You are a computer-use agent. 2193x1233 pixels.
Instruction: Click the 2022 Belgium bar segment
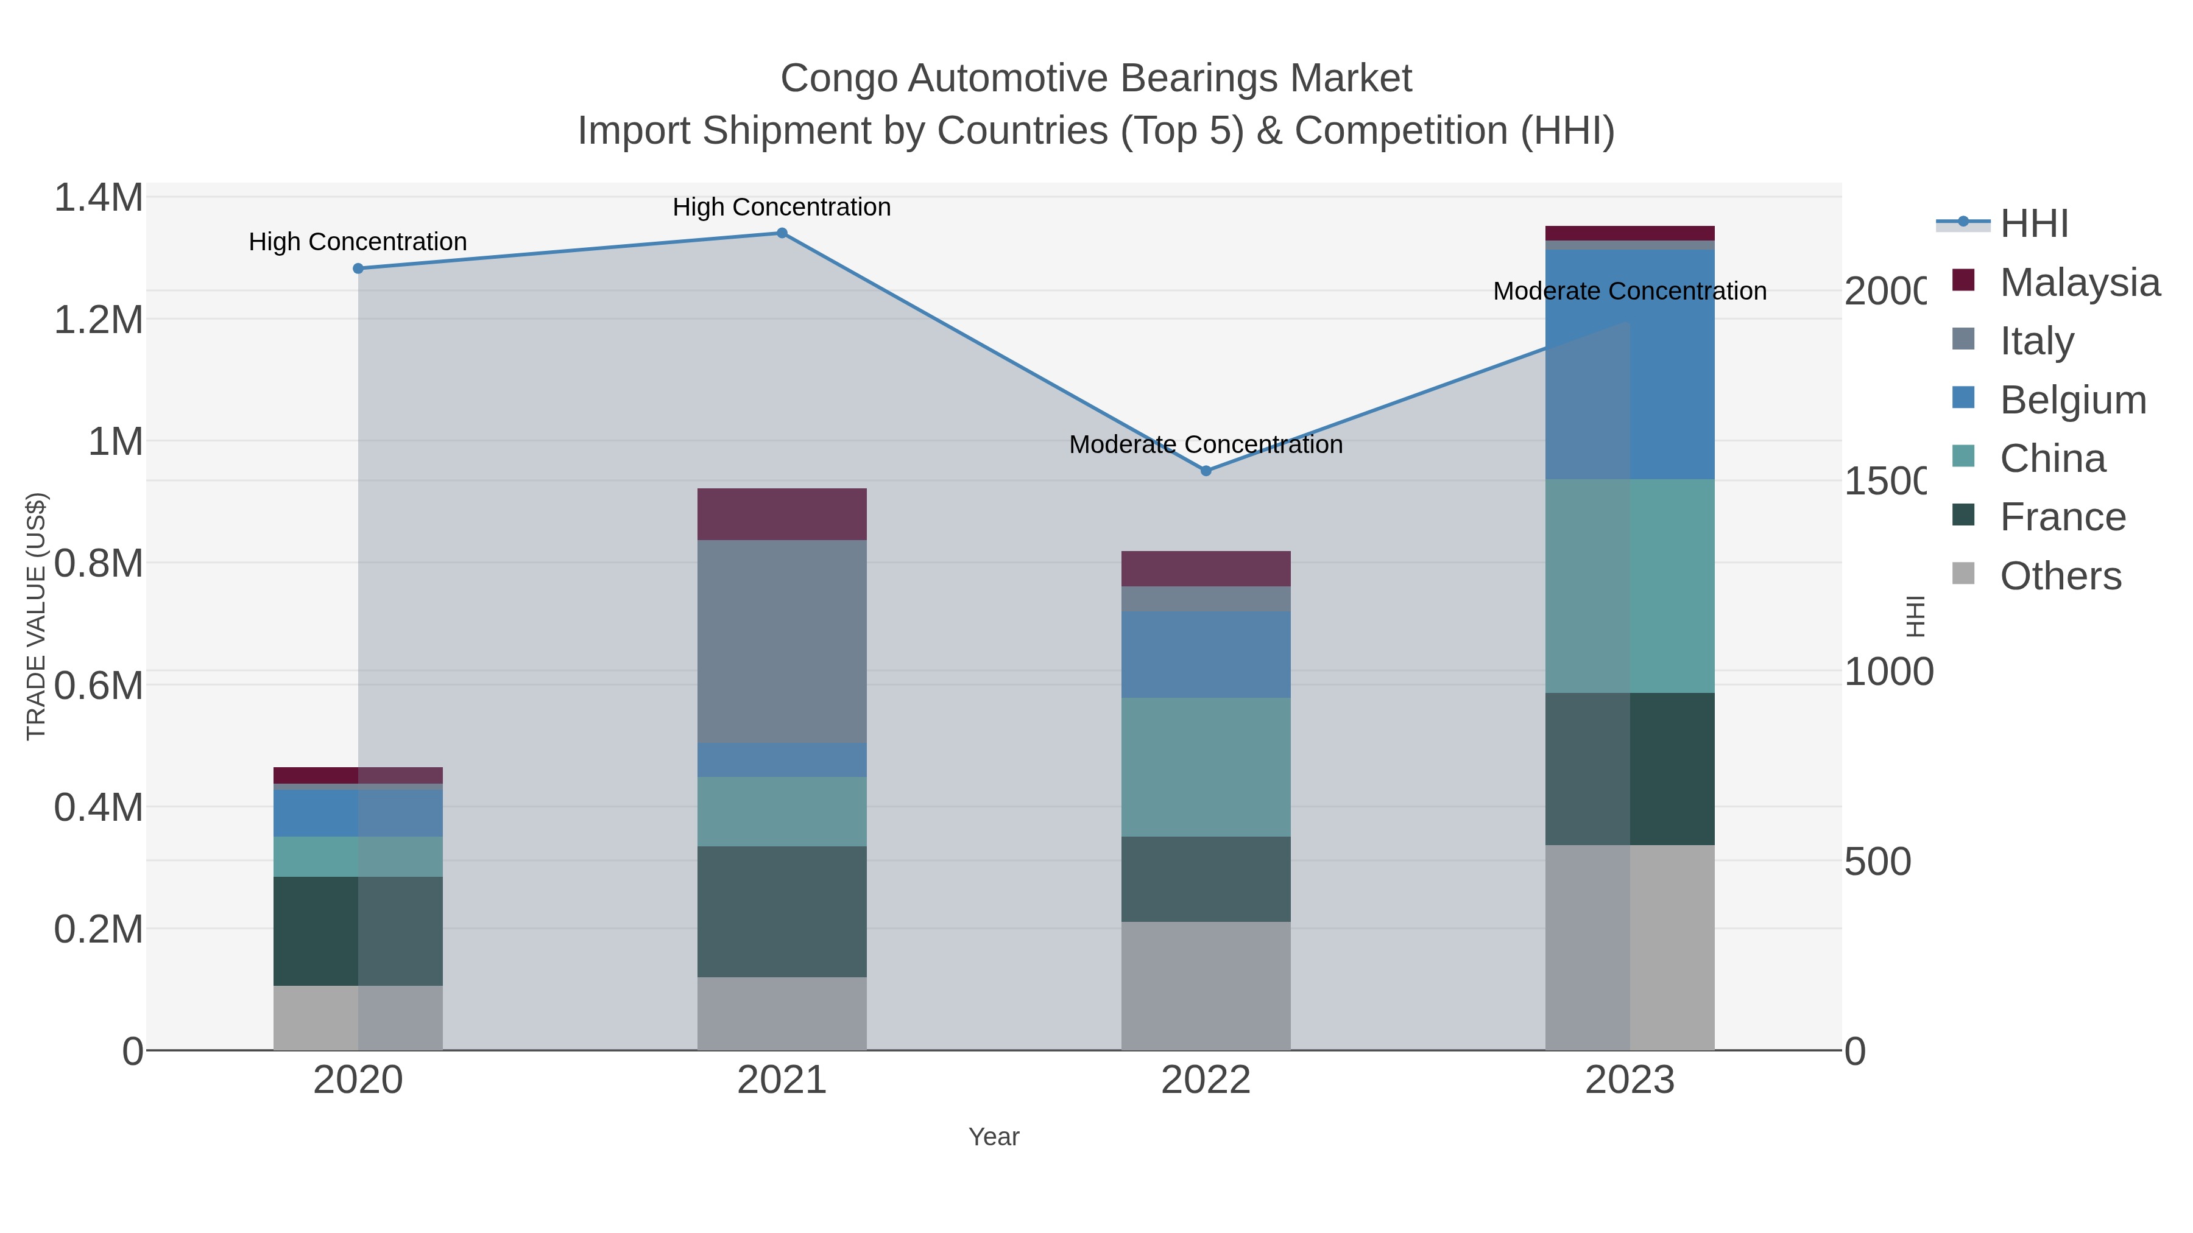coord(1206,655)
